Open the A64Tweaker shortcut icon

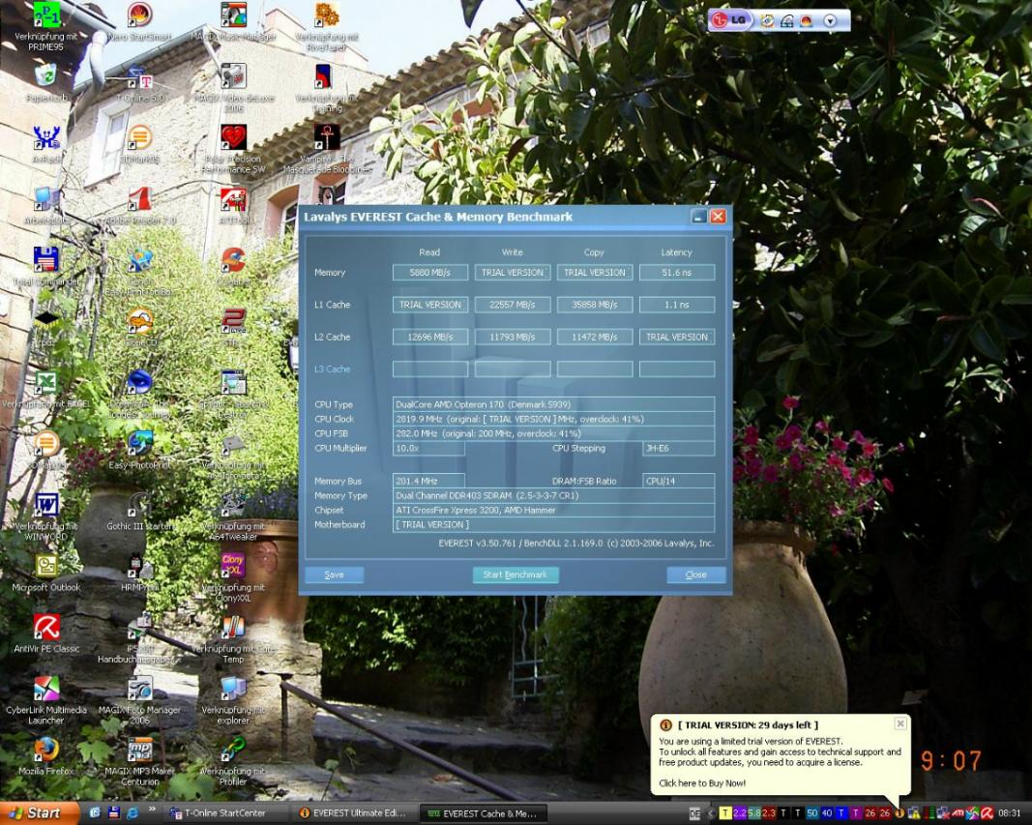[233, 505]
